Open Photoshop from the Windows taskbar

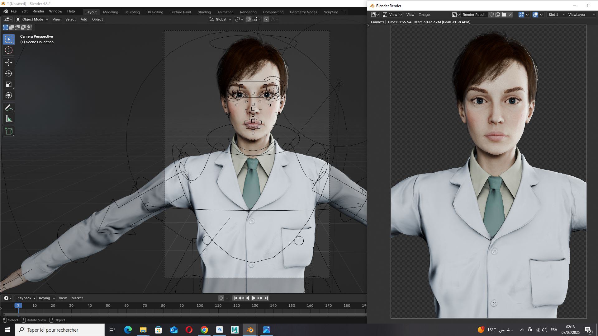(x=220, y=330)
